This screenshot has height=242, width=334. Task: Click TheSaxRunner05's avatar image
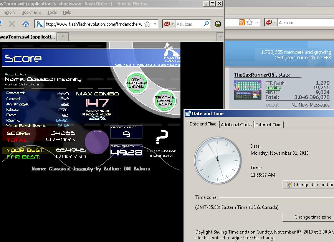(248, 90)
